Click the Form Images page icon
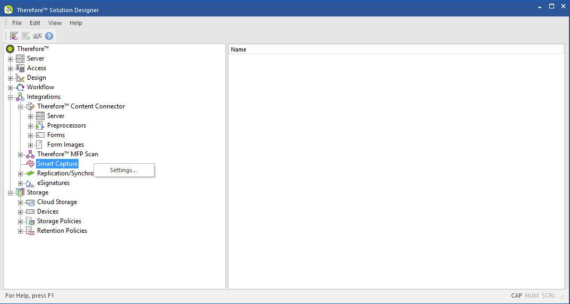 39,145
